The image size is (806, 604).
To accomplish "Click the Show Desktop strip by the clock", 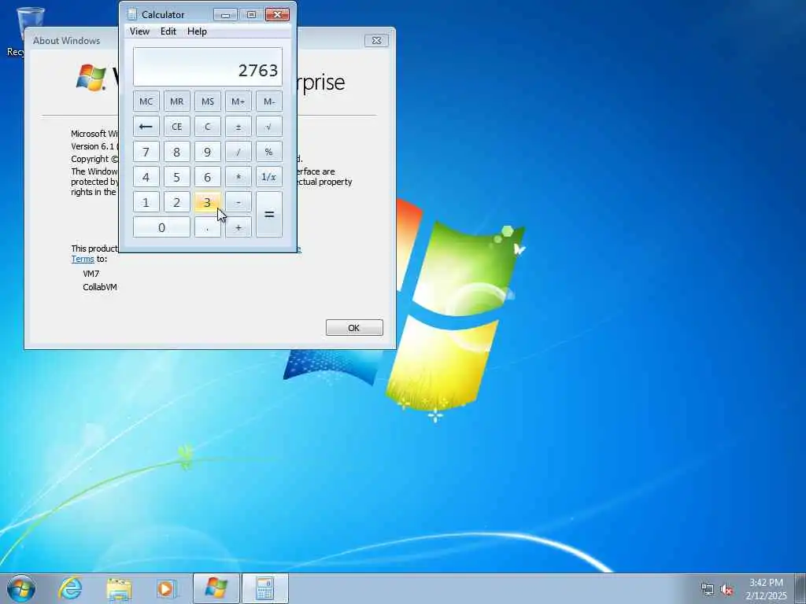I will tap(800, 588).
